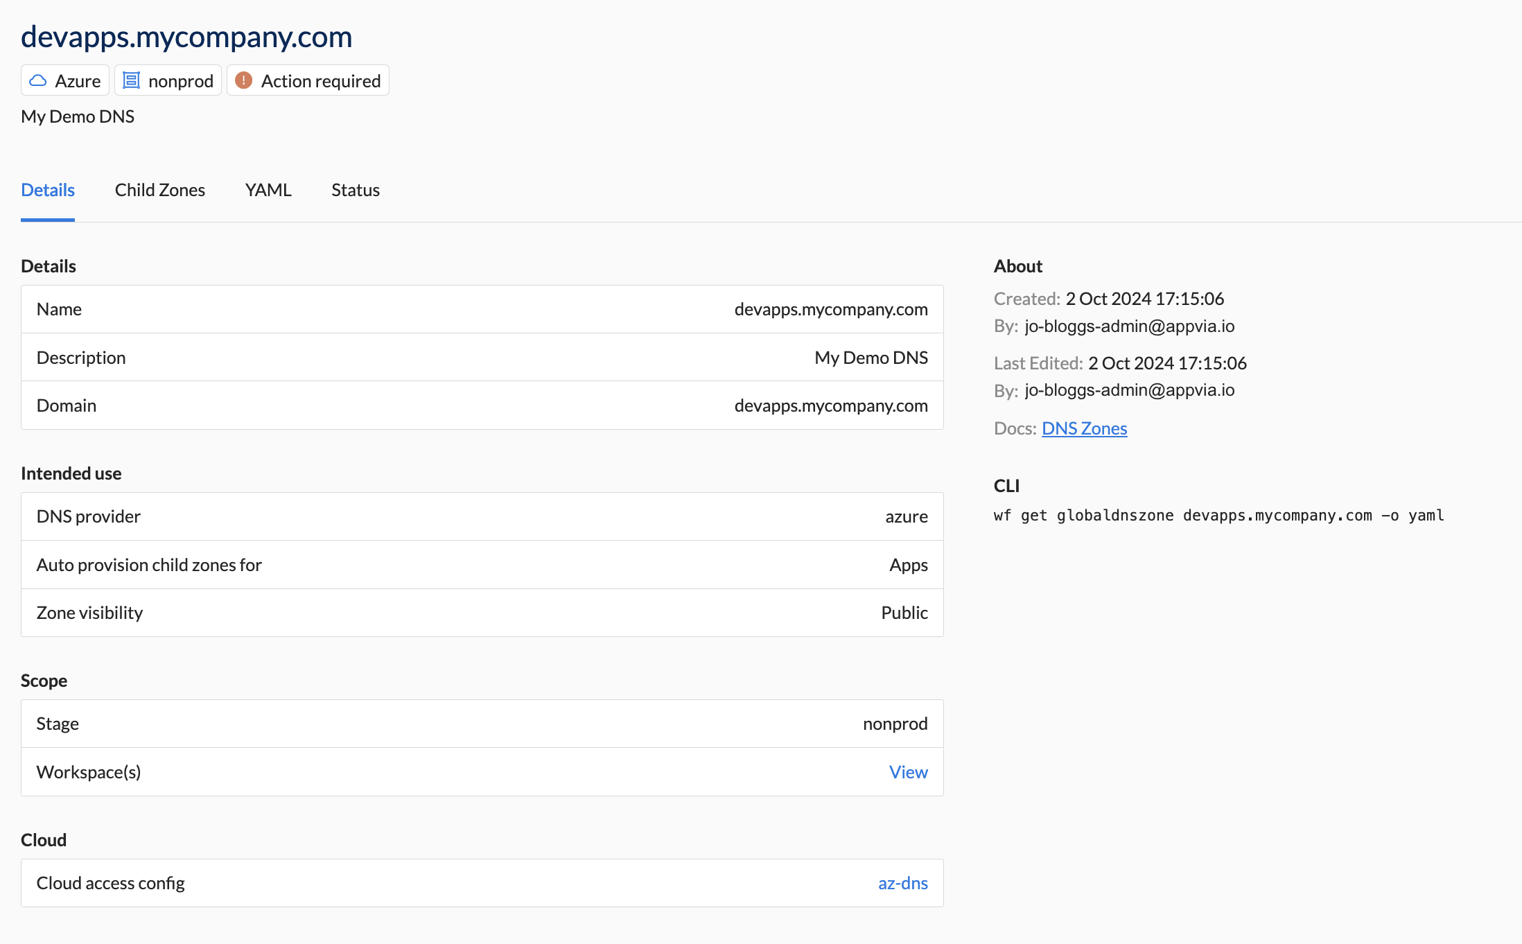1522x944 pixels.
Task: Open the YAML tab
Action: click(268, 190)
